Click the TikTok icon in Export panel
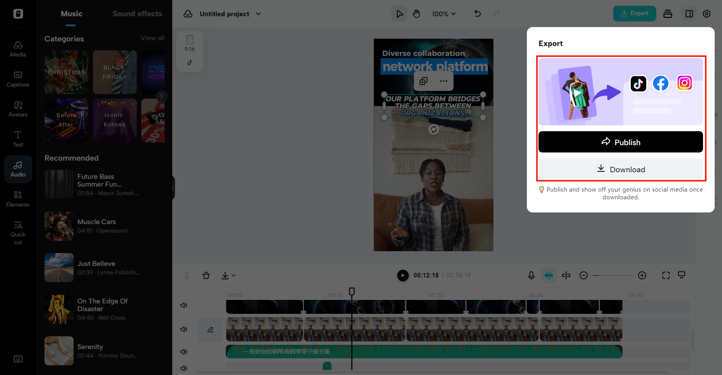 click(638, 83)
